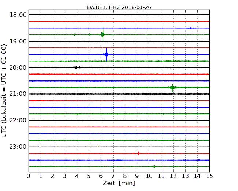Click x-axis tick label 5
238x191 pixels.
click(x=89, y=176)
